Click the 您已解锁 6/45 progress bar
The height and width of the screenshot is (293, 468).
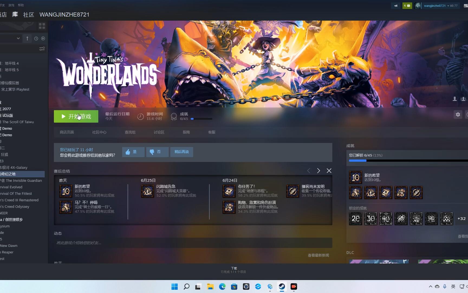[x=408, y=161]
